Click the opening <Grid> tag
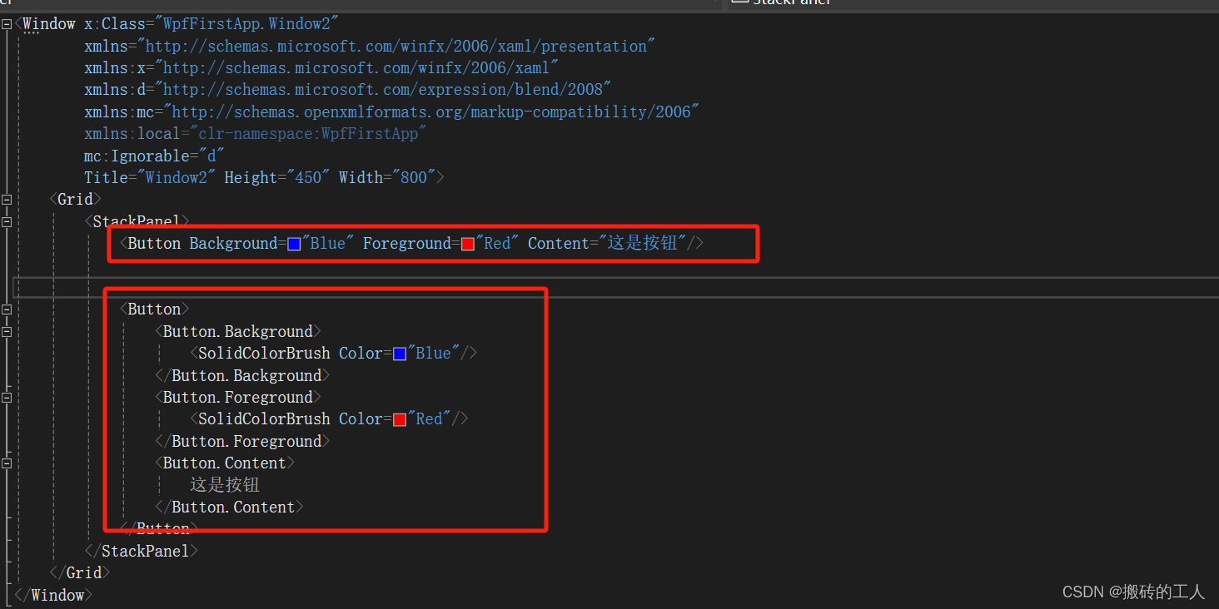This screenshot has height=609, width=1219. tap(75, 200)
